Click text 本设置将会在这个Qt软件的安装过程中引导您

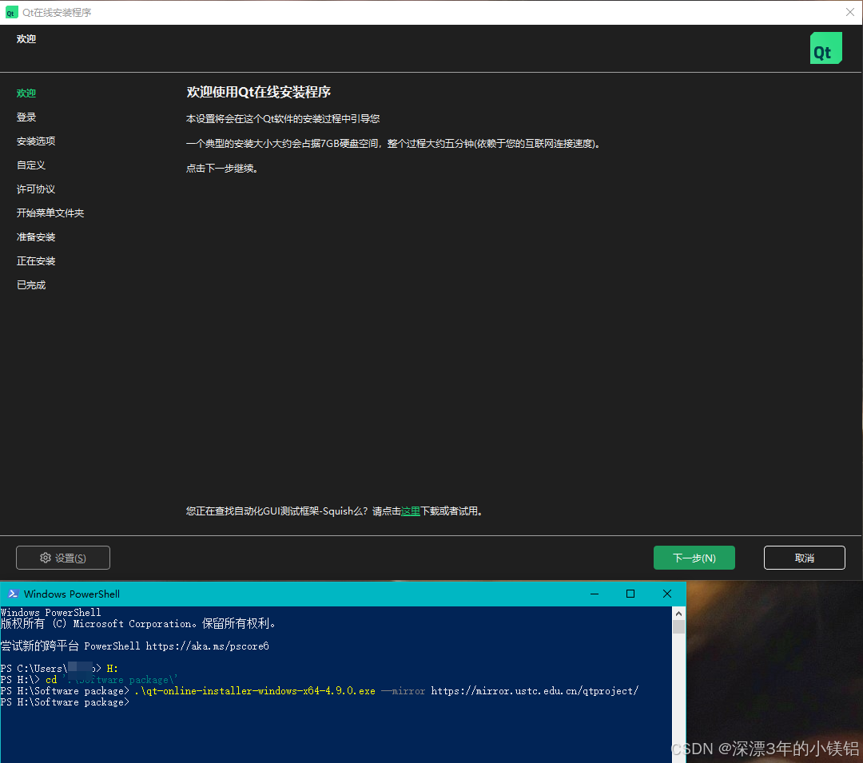pos(283,119)
